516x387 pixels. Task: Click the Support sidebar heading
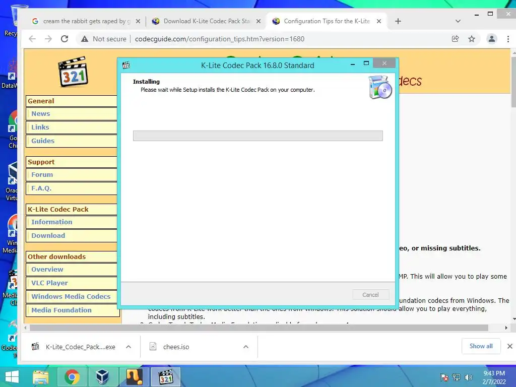(41, 162)
